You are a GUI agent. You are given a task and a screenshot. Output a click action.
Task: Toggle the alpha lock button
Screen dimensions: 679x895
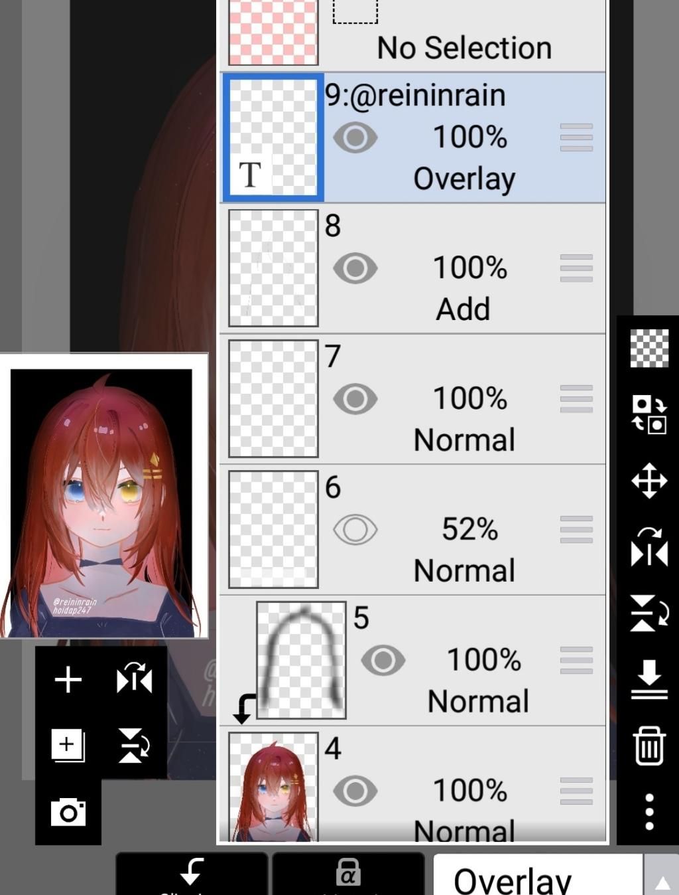[348, 874]
